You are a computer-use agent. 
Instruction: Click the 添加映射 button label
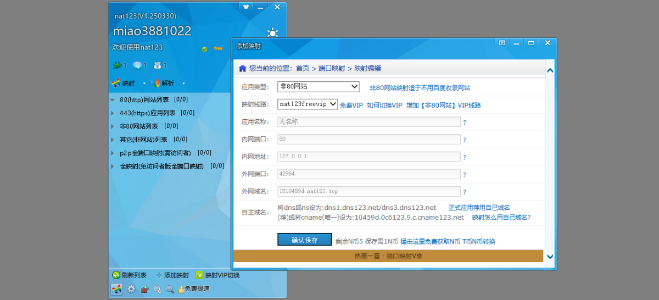point(176,275)
